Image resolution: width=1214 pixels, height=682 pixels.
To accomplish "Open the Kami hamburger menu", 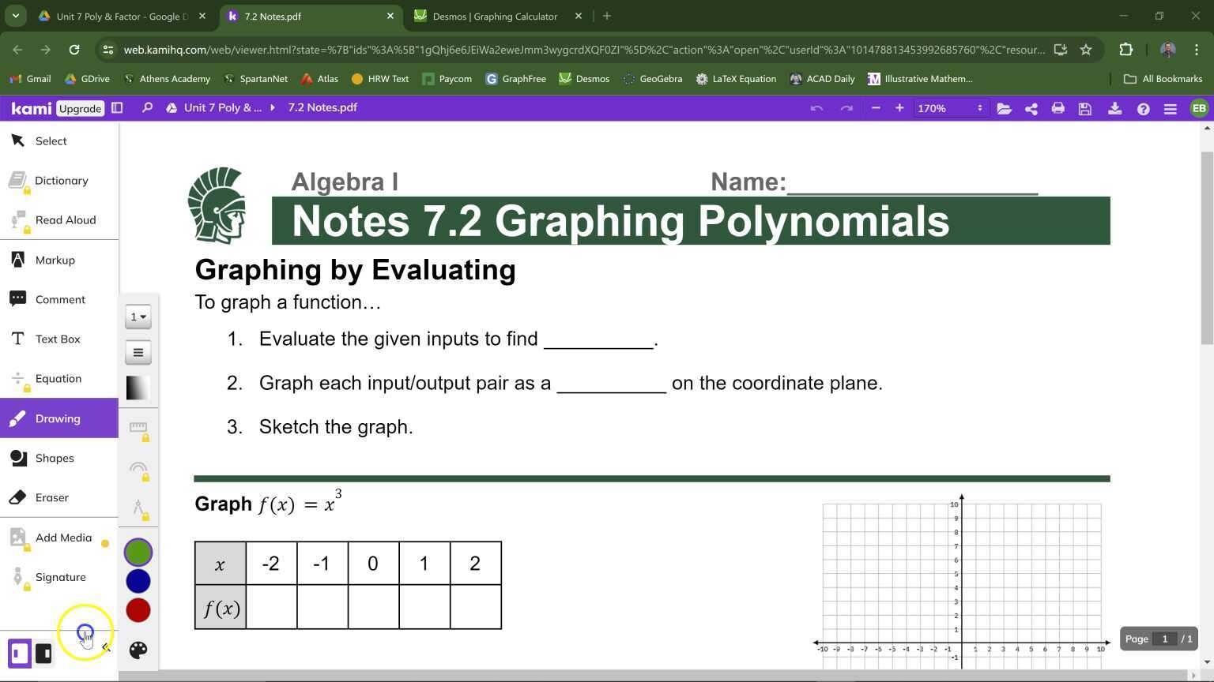I will 1171,108.
